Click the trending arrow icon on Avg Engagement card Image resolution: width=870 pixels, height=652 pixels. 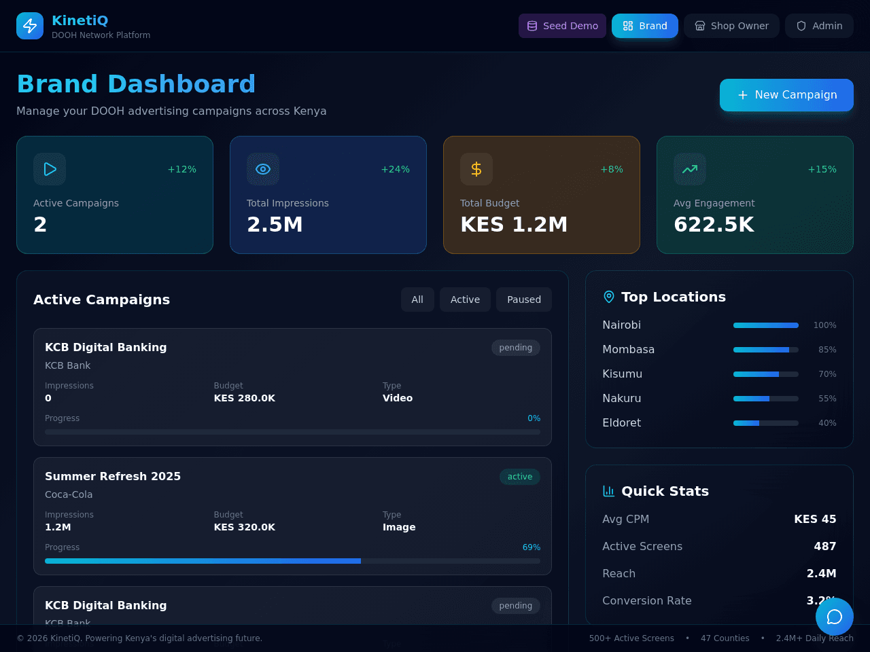point(690,169)
